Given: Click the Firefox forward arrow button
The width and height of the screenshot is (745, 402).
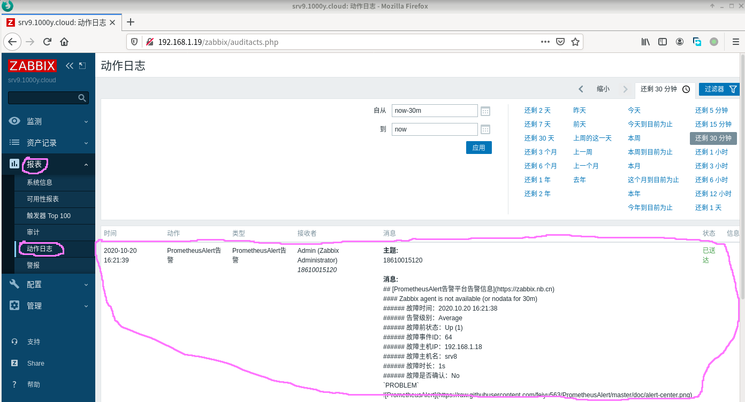Looking at the screenshot, I should 30,42.
